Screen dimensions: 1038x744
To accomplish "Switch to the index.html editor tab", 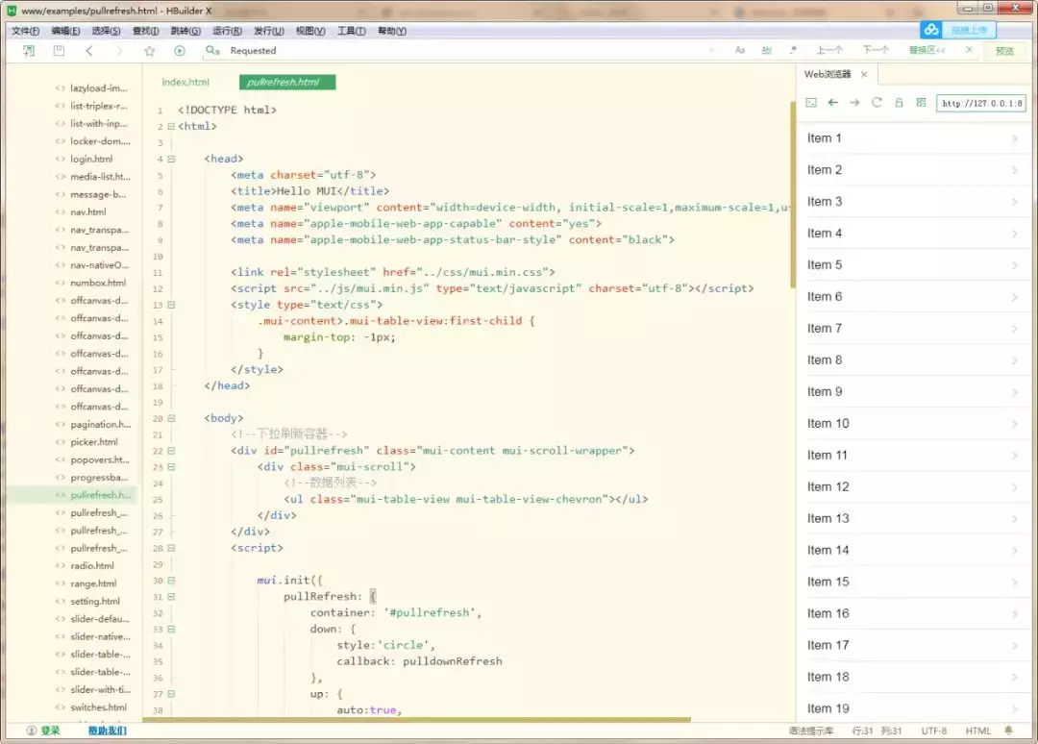I will [185, 83].
